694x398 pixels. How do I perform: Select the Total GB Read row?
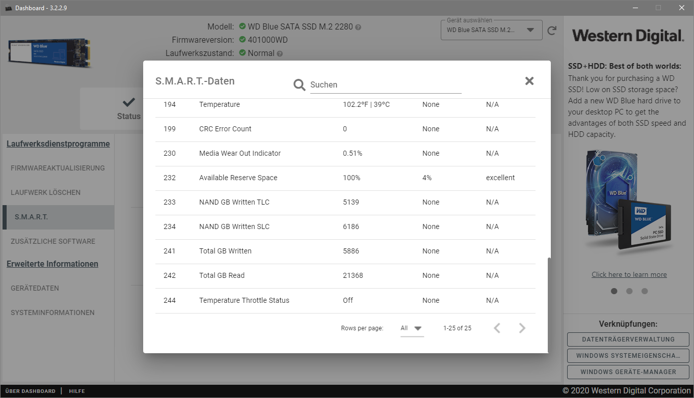pos(345,275)
